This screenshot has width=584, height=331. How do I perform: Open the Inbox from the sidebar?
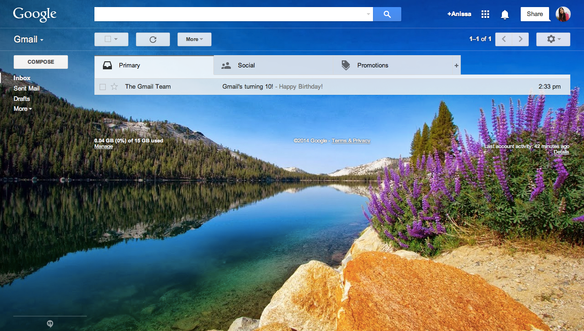tap(22, 78)
